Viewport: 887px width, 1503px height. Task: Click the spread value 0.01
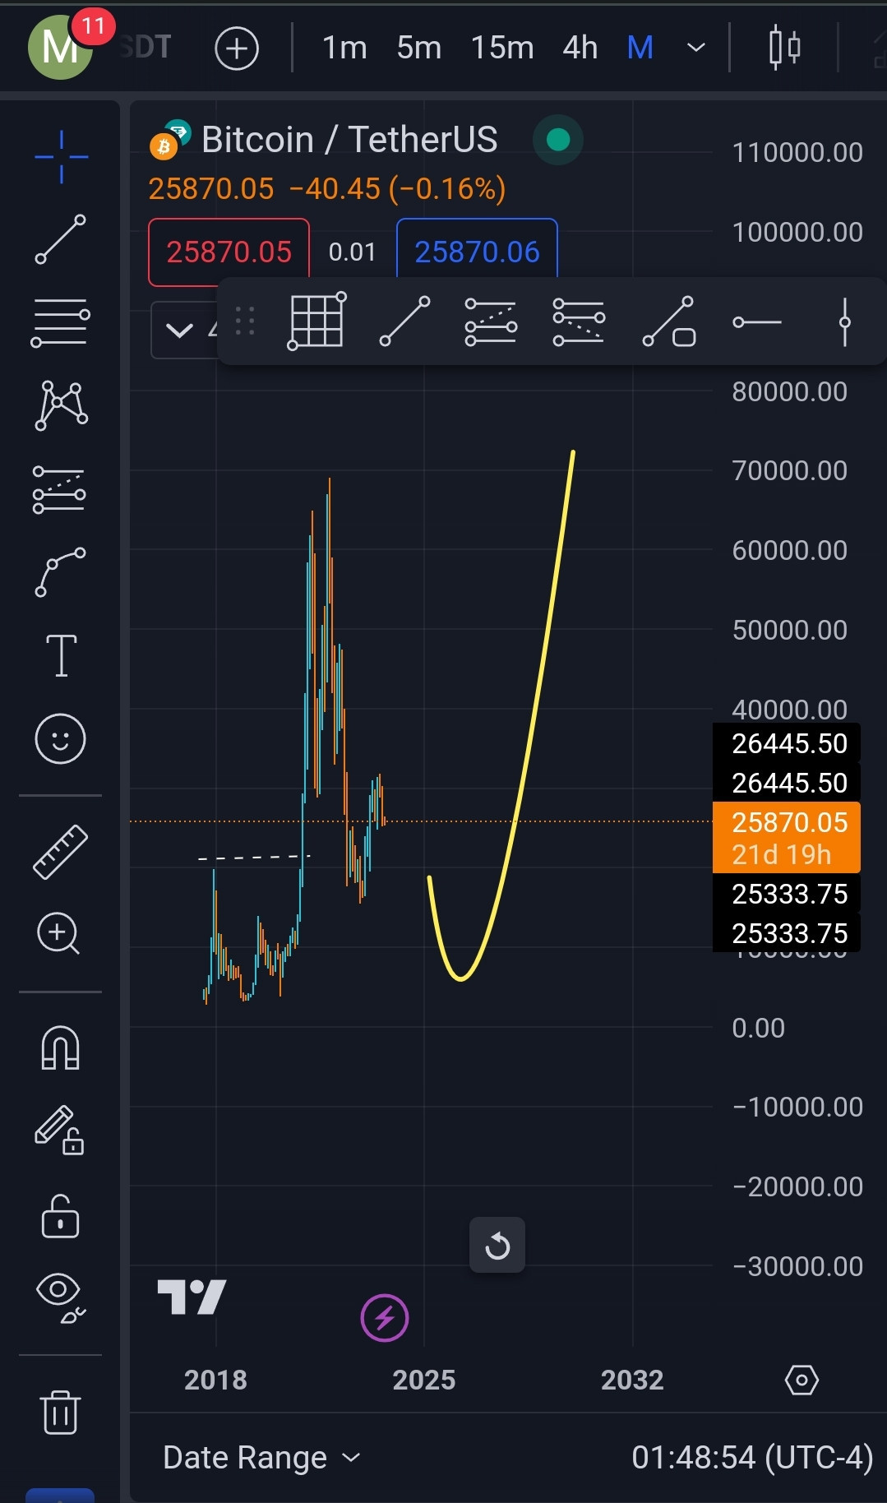click(x=352, y=252)
